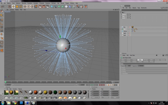
Task: Expand the Growth section
Action: coord(144,70)
